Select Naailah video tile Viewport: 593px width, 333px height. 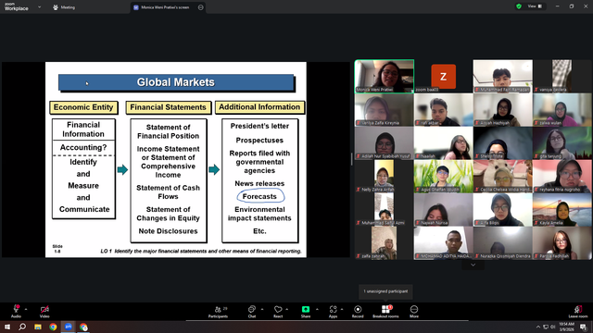click(x=443, y=143)
